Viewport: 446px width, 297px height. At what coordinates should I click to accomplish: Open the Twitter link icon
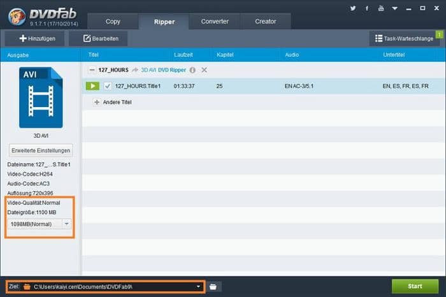tap(353, 8)
